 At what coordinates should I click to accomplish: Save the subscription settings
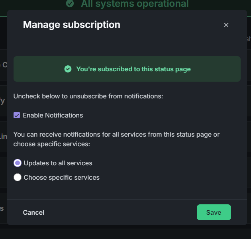pyautogui.click(x=214, y=212)
